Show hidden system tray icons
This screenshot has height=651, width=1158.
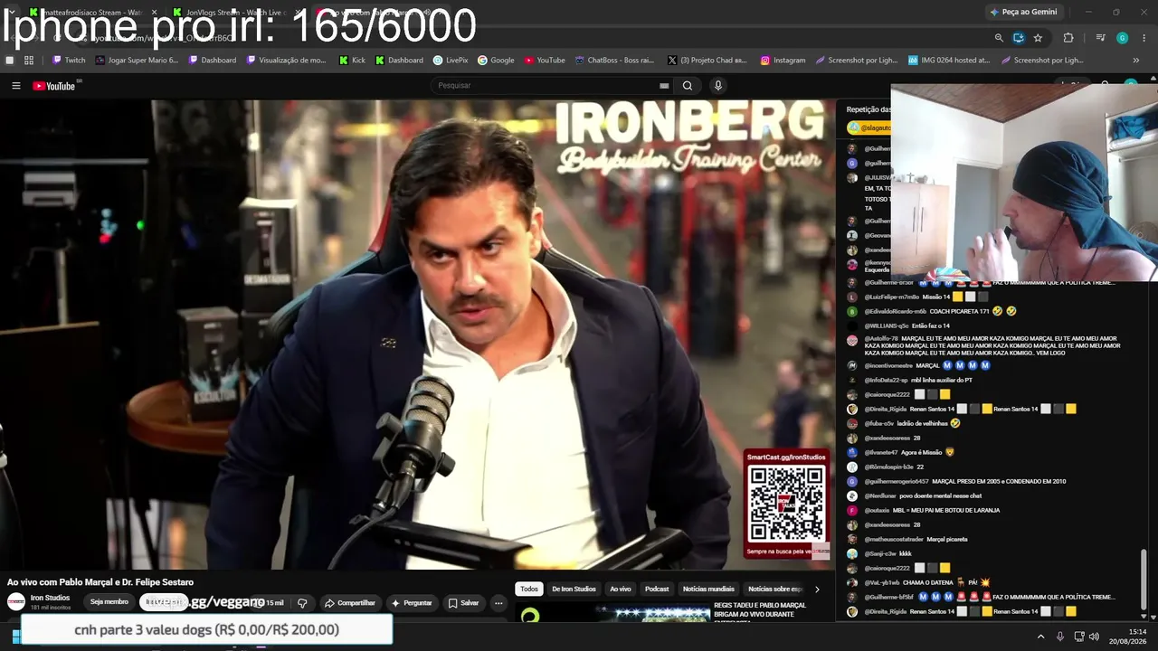coord(1040,637)
